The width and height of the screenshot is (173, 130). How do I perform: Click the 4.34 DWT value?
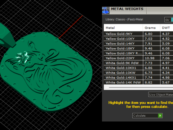coord(166,73)
